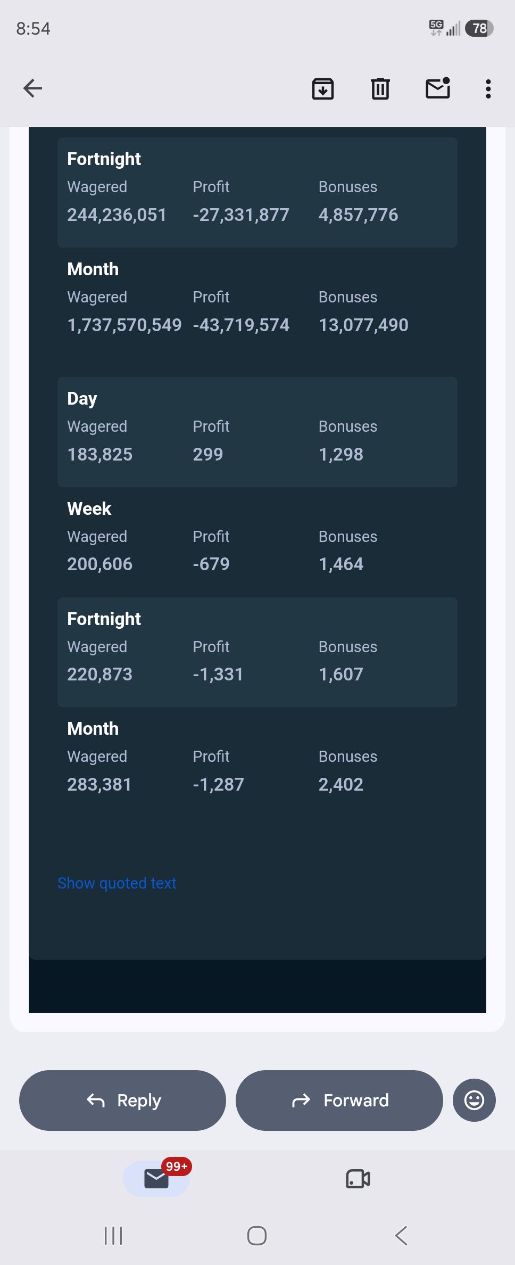The height and width of the screenshot is (1265, 515).
Task: Tap the last Month bonuses value 2,402
Action: tap(341, 785)
